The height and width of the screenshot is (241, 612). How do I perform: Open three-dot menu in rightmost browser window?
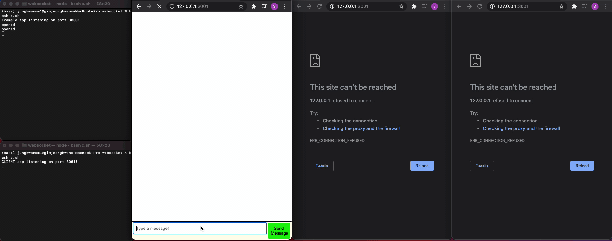(x=605, y=6)
